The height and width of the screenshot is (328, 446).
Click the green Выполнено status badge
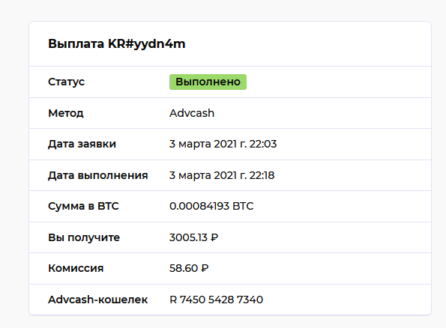coord(208,82)
